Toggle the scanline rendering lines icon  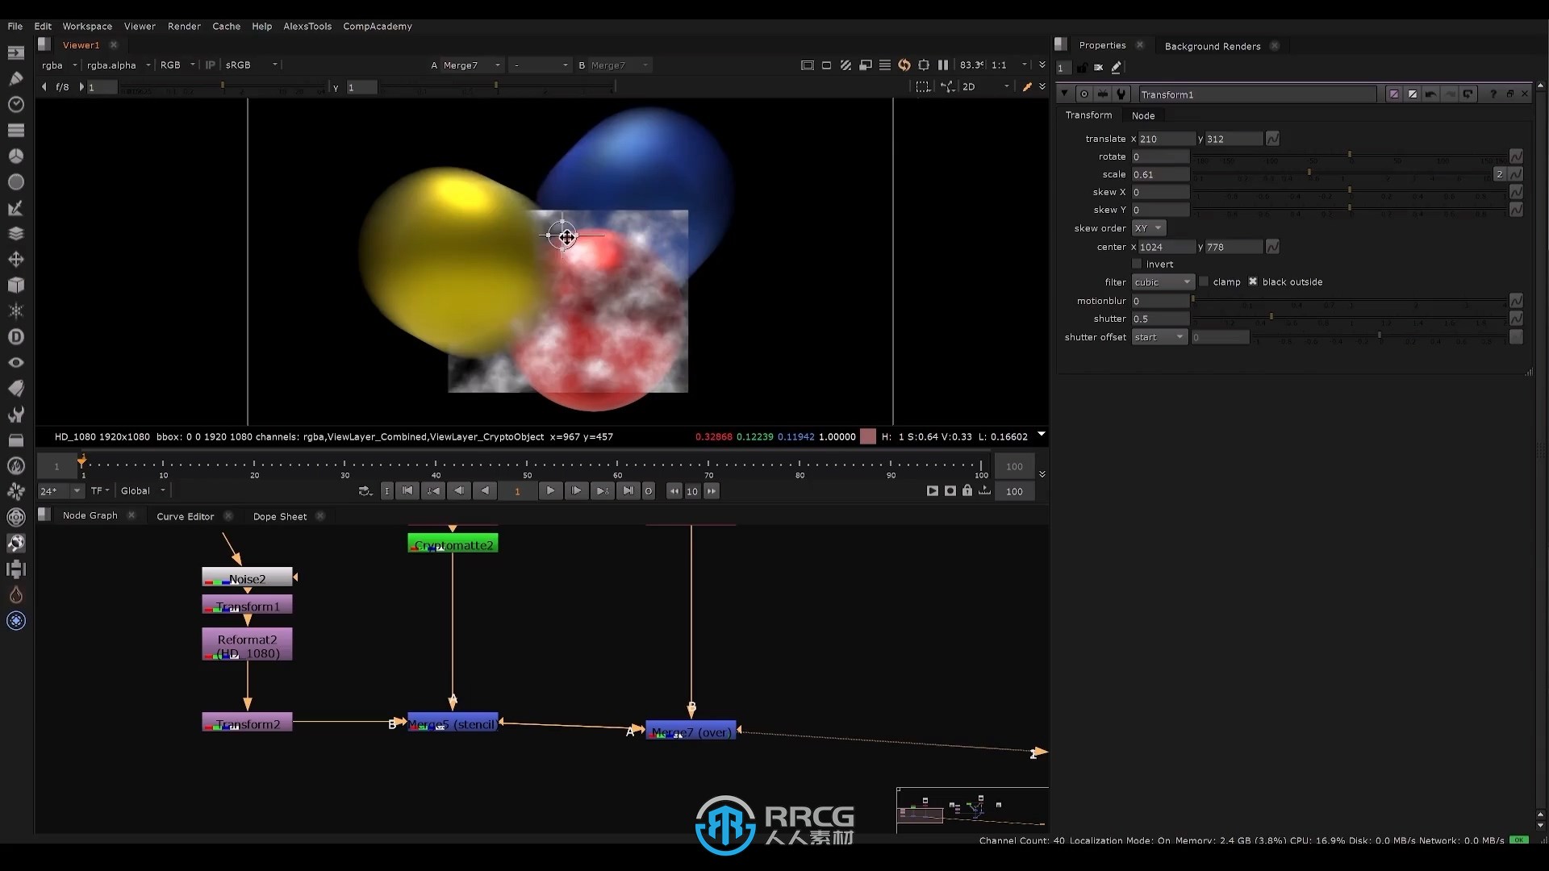point(885,65)
